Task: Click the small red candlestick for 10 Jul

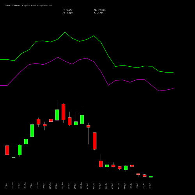Action: [x=132, y=166]
